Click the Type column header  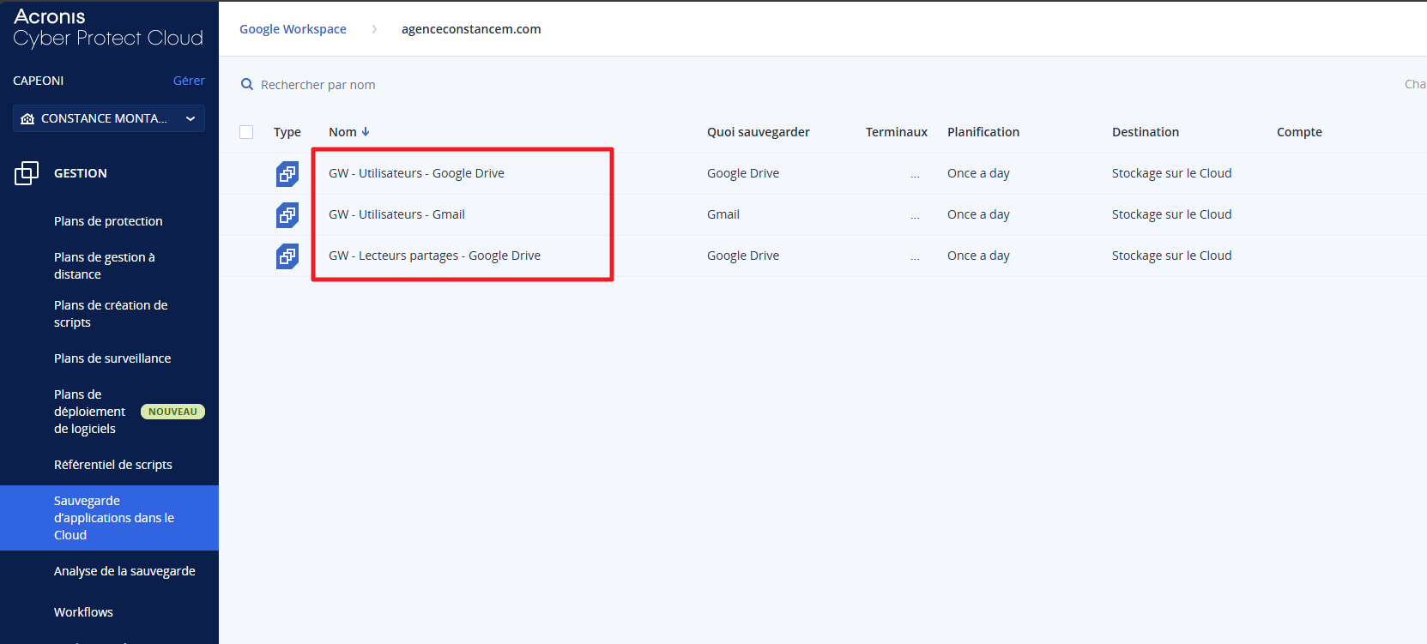click(287, 132)
